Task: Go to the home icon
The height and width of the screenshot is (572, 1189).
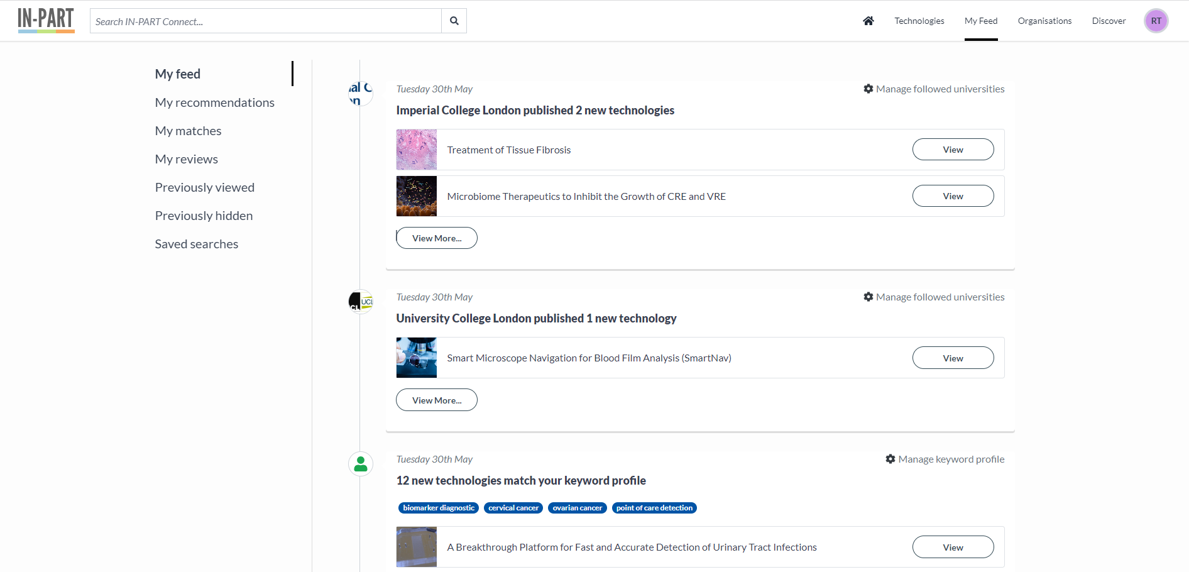Action: (x=868, y=21)
